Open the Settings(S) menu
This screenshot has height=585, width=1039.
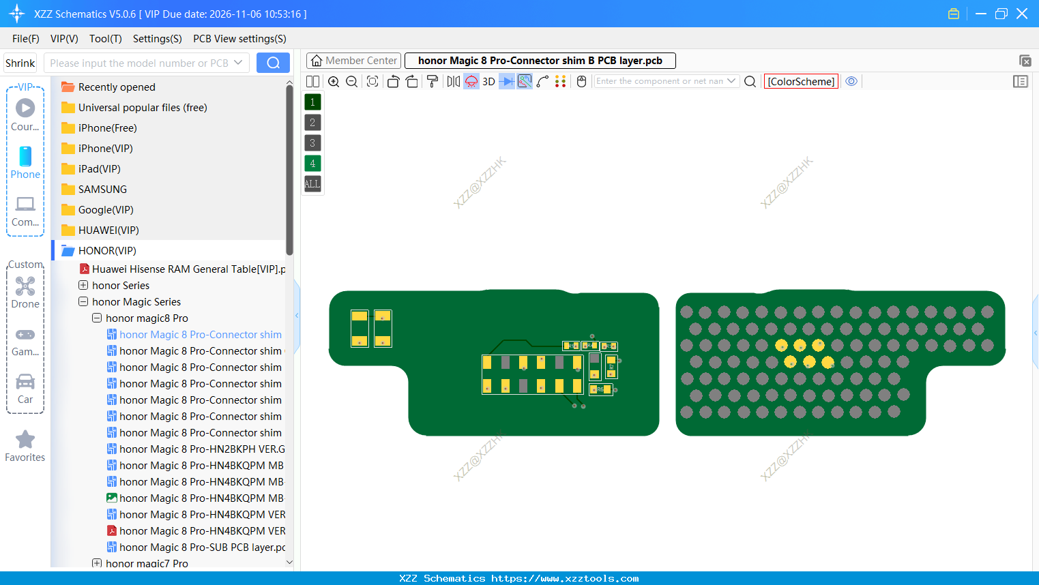pyautogui.click(x=158, y=39)
